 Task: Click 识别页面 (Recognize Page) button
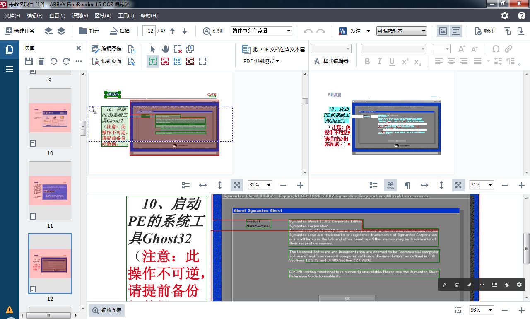106,61
